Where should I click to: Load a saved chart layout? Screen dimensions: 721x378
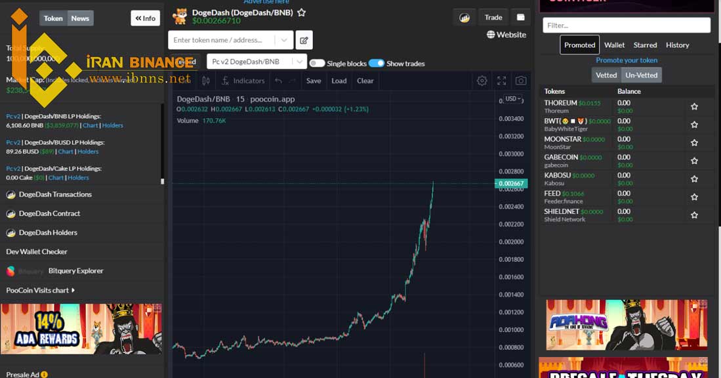point(339,81)
